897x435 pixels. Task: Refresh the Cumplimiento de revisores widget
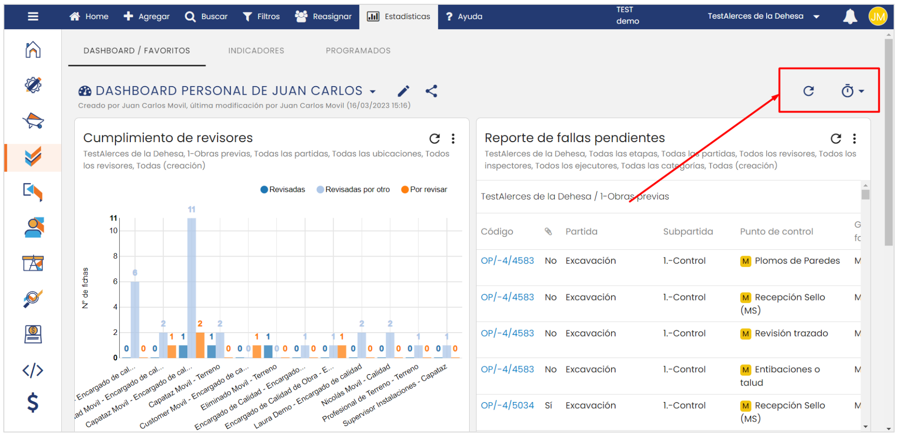[434, 139]
